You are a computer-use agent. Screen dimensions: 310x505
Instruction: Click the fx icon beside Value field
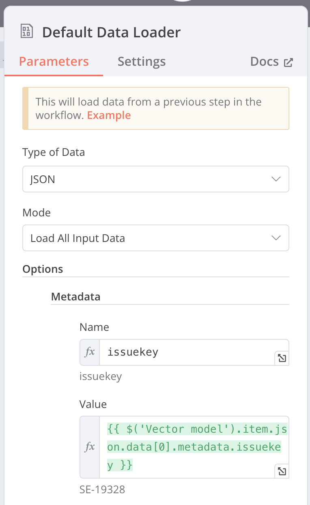click(90, 447)
